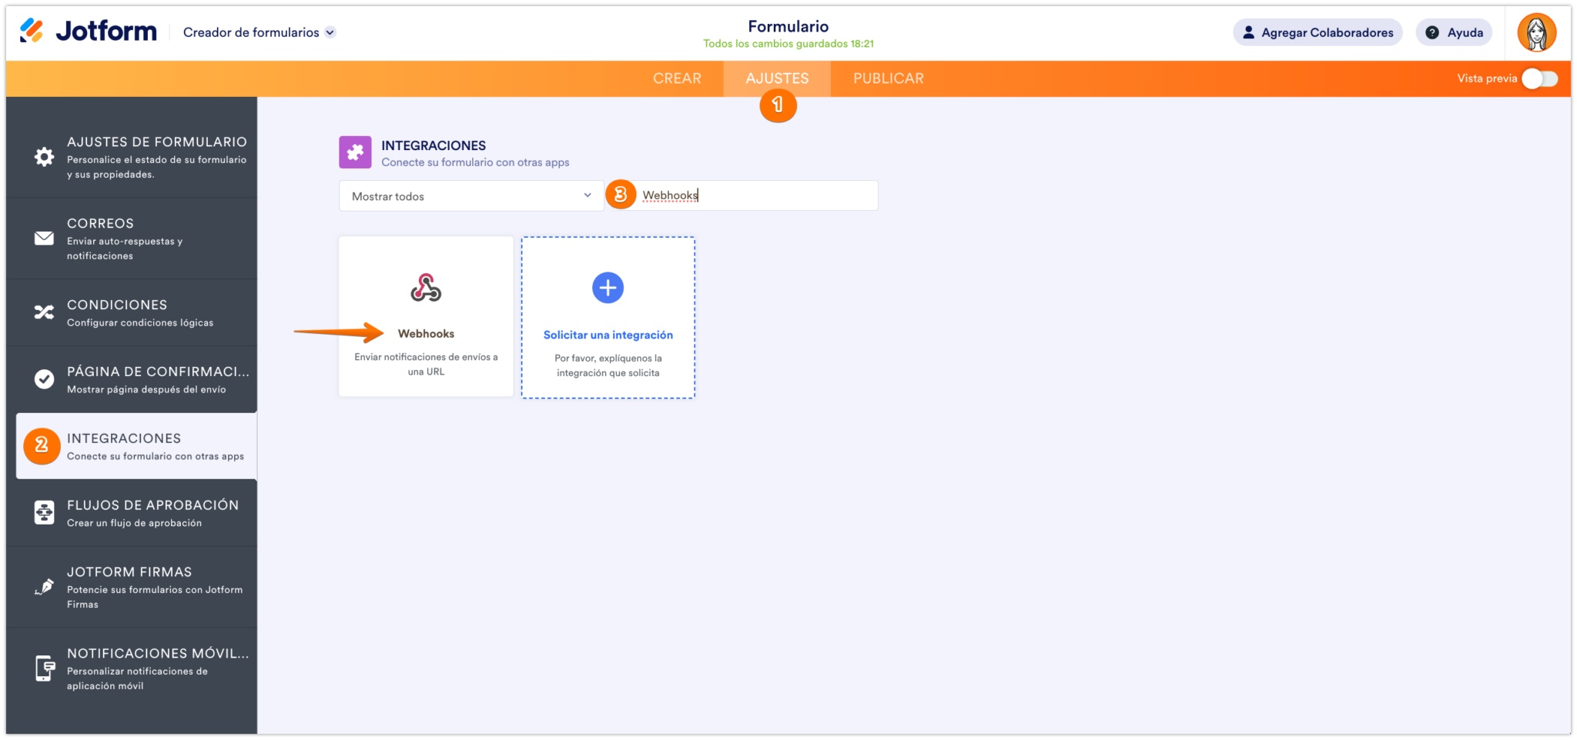Open the Mostrar todos filter dropdown
The height and width of the screenshot is (740, 1577).
click(470, 196)
